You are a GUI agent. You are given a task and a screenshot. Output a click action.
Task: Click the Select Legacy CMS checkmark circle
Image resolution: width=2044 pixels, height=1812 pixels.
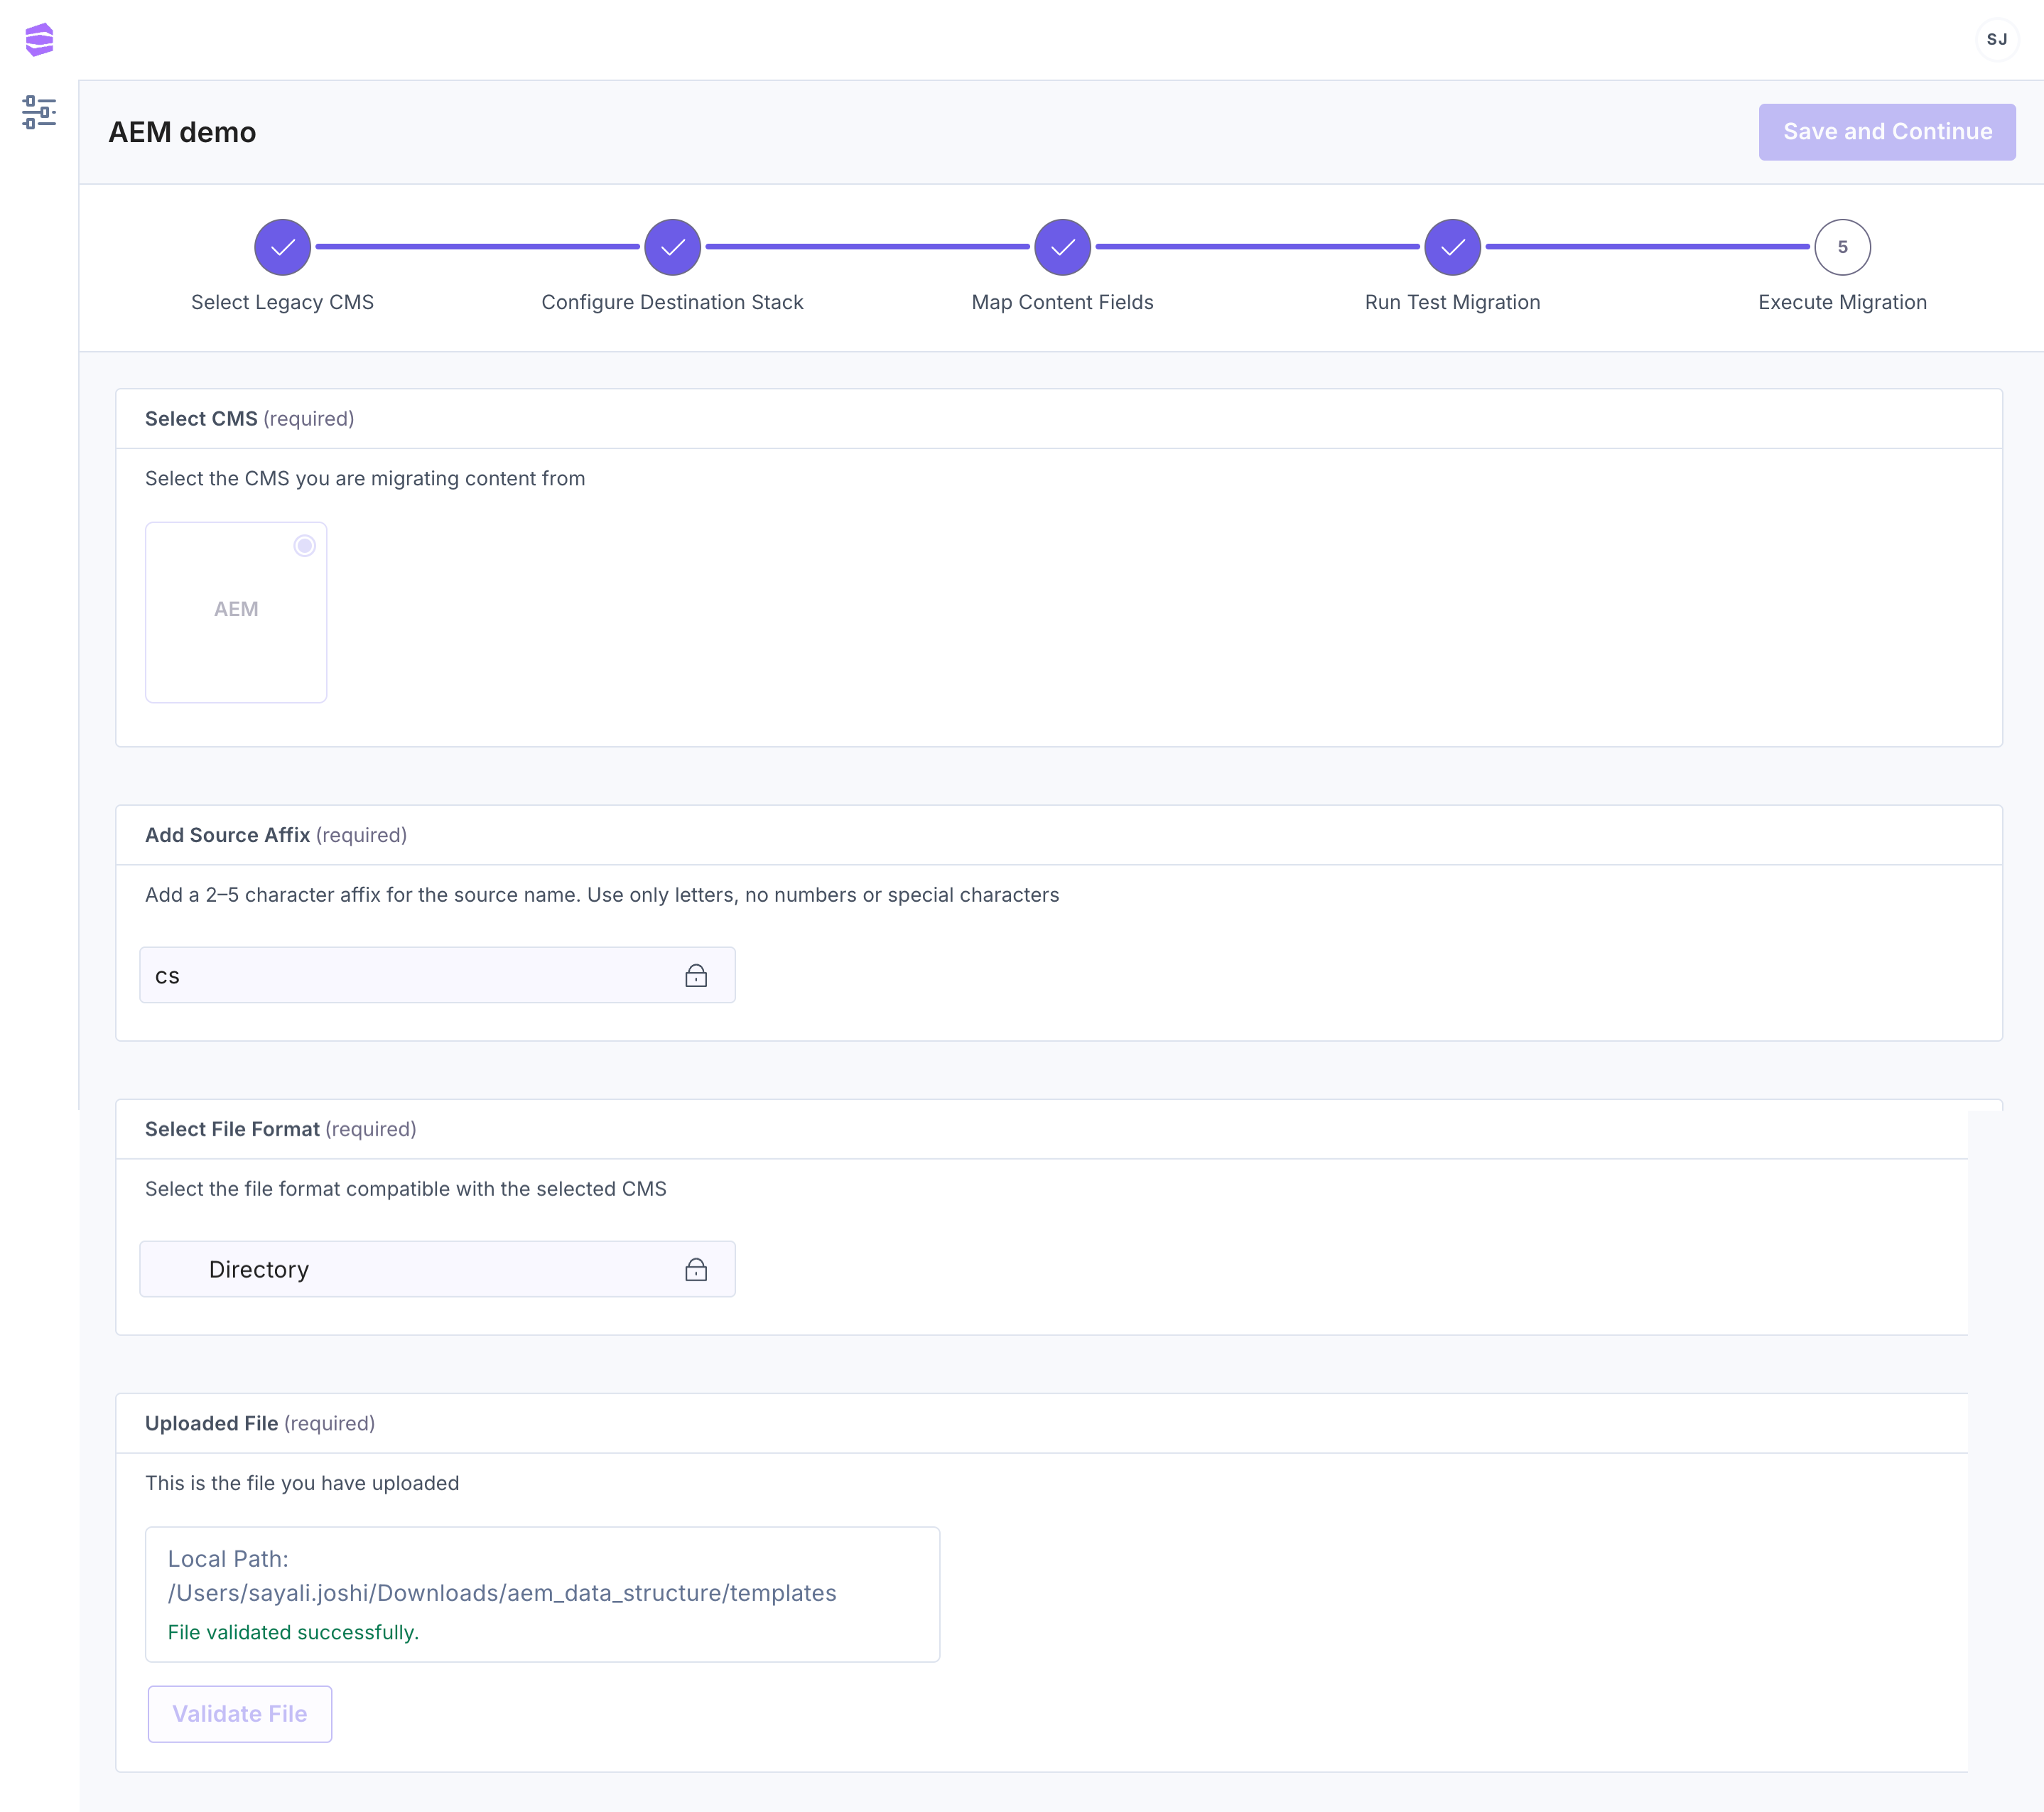[283, 247]
